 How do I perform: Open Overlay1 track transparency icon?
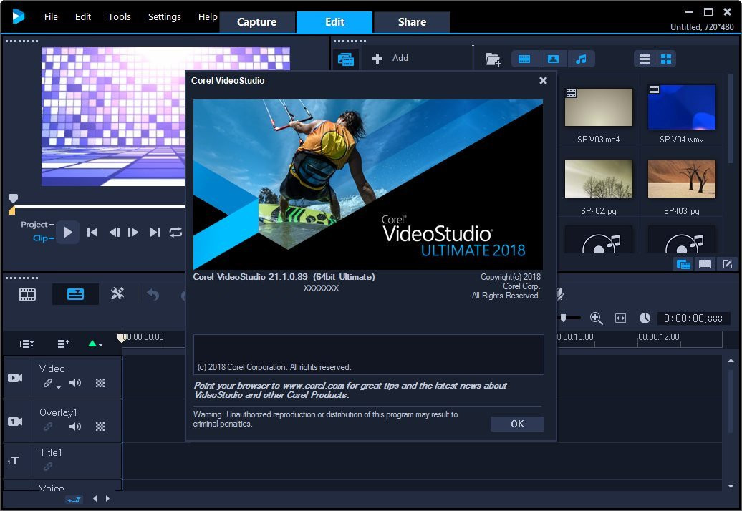[x=100, y=427]
